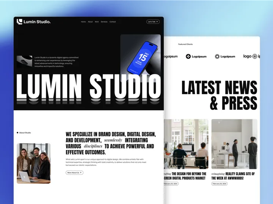
Task: Open the team photo with the laptop
Action: (34, 164)
